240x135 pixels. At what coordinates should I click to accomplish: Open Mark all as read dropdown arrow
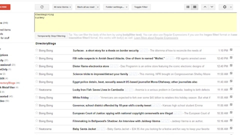pyautogui.click(x=98, y=7)
